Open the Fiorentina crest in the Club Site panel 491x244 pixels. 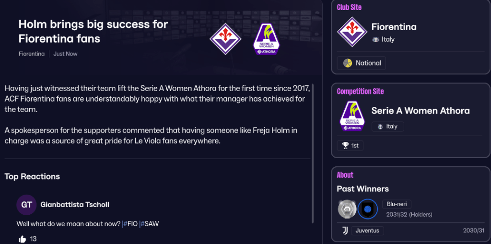[x=352, y=32]
